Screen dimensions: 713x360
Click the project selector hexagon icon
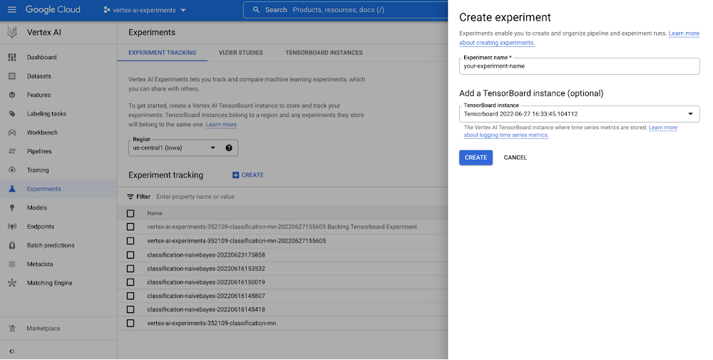(107, 10)
